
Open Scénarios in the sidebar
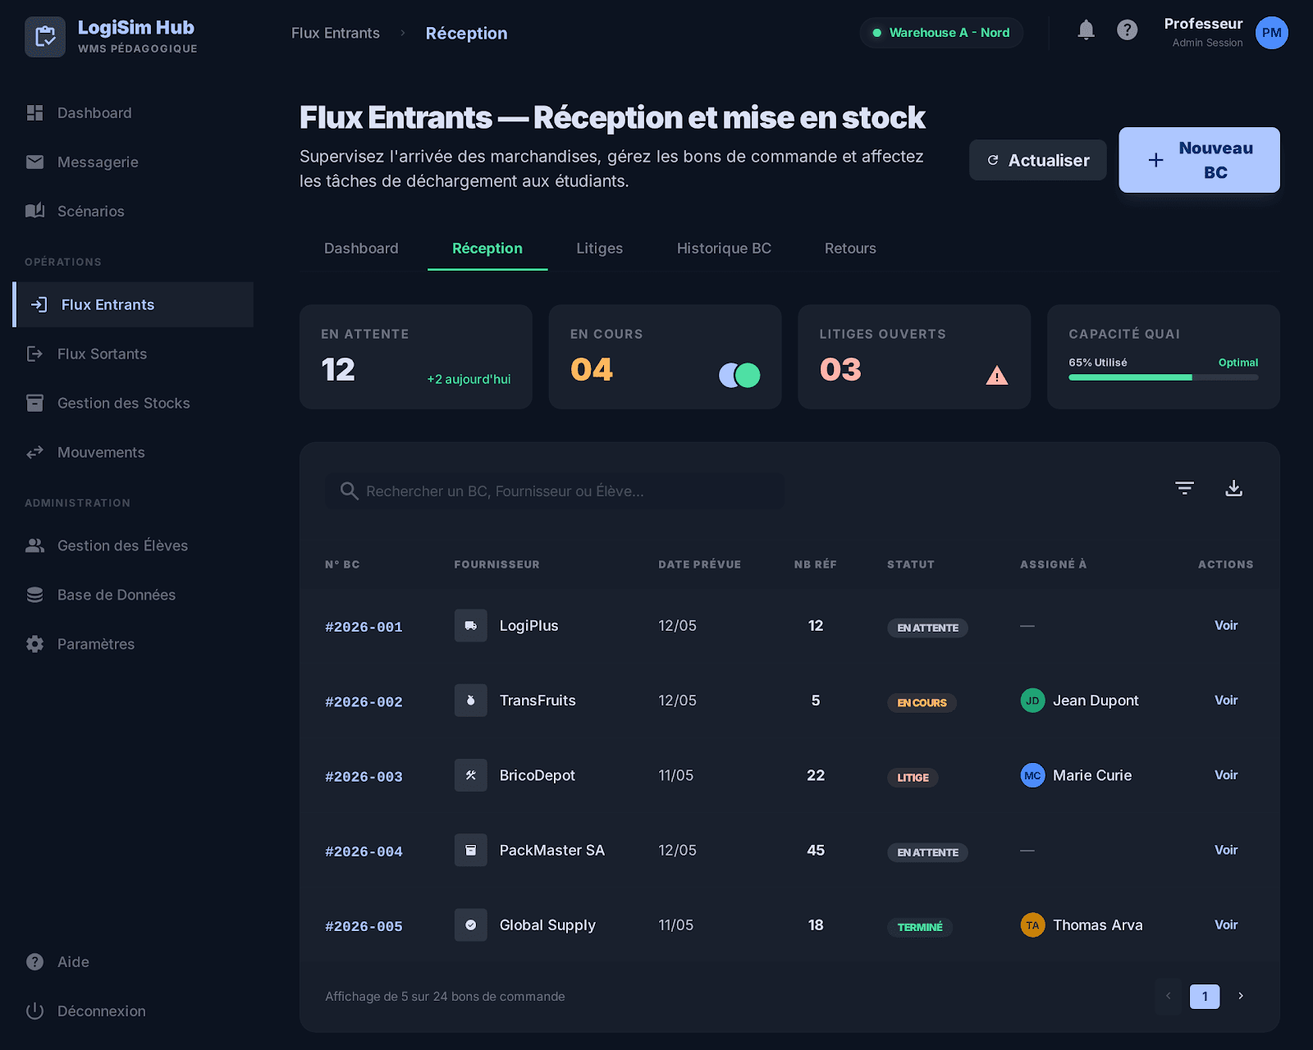pyautogui.click(x=133, y=212)
